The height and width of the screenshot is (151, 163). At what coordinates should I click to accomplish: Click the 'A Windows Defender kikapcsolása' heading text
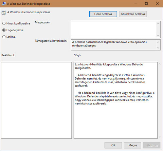pyautogui.click(x=29, y=12)
